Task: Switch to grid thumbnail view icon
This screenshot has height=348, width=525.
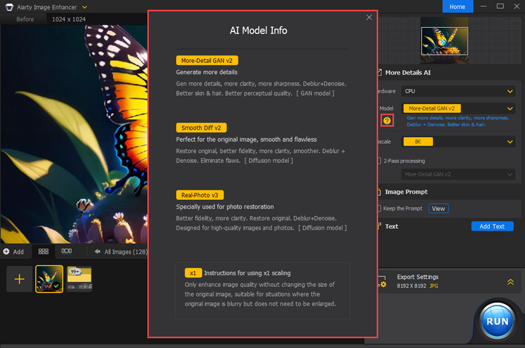Action: pyautogui.click(x=43, y=251)
